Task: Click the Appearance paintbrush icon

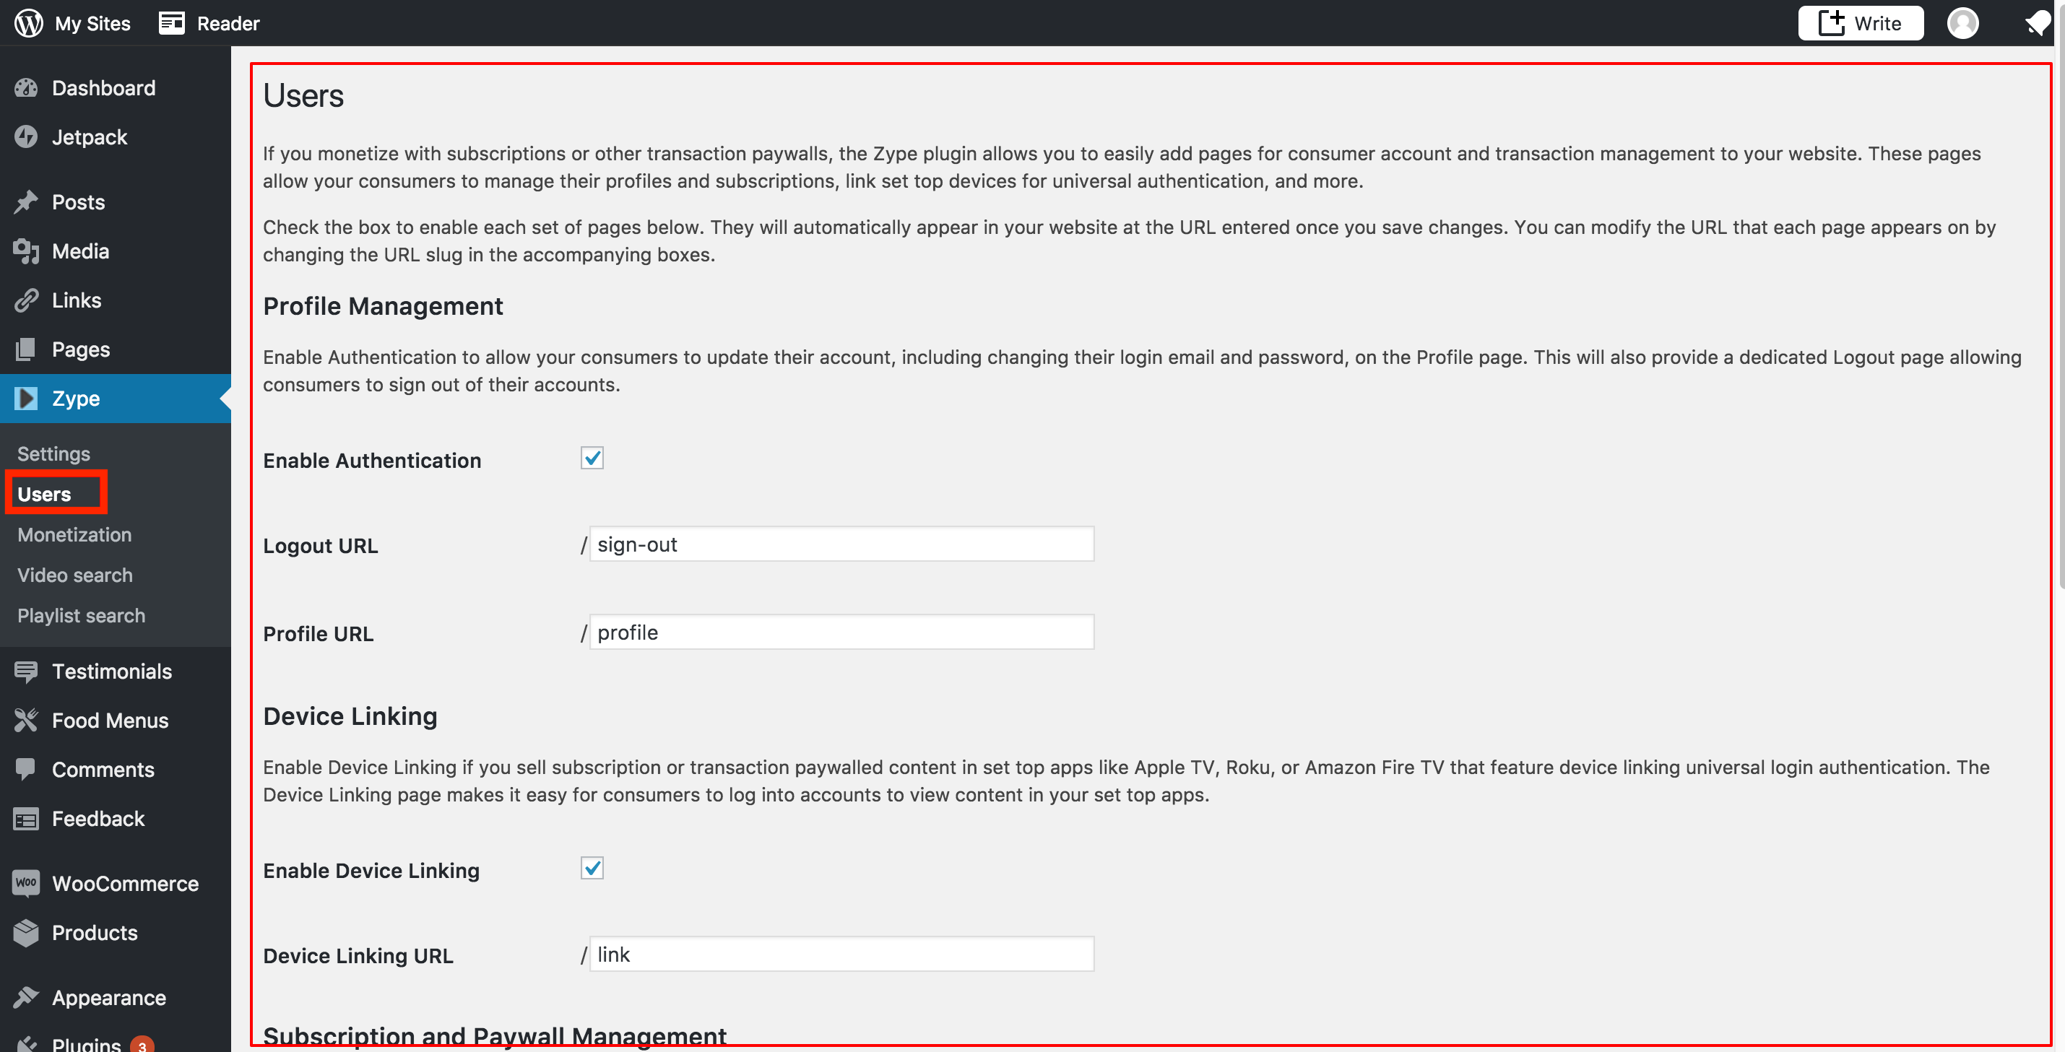Action: point(26,998)
